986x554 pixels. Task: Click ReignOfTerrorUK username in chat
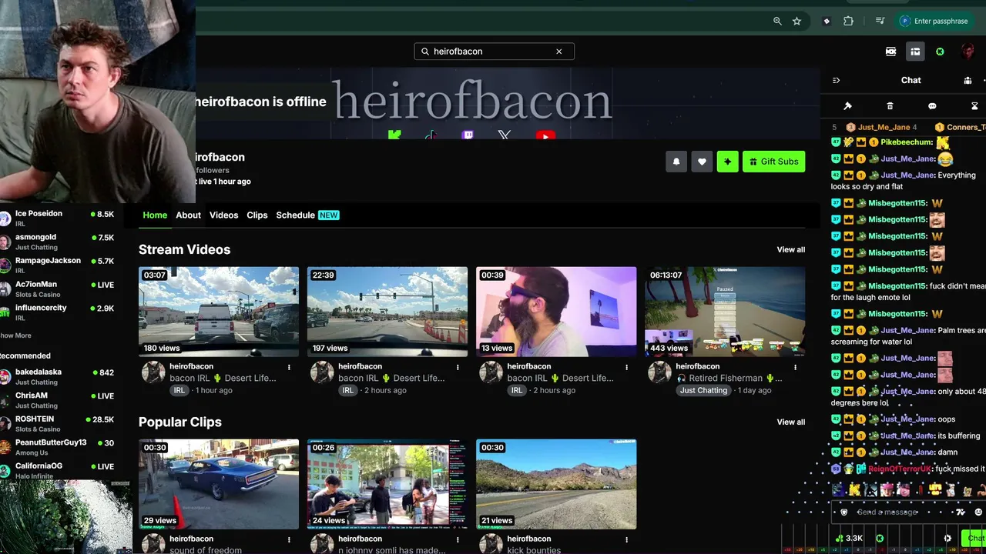[x=900, y=469]
